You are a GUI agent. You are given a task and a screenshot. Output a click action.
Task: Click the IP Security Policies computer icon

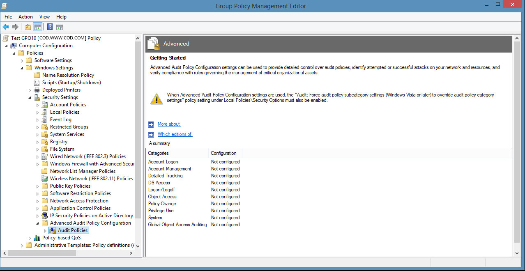coord(45,216)
